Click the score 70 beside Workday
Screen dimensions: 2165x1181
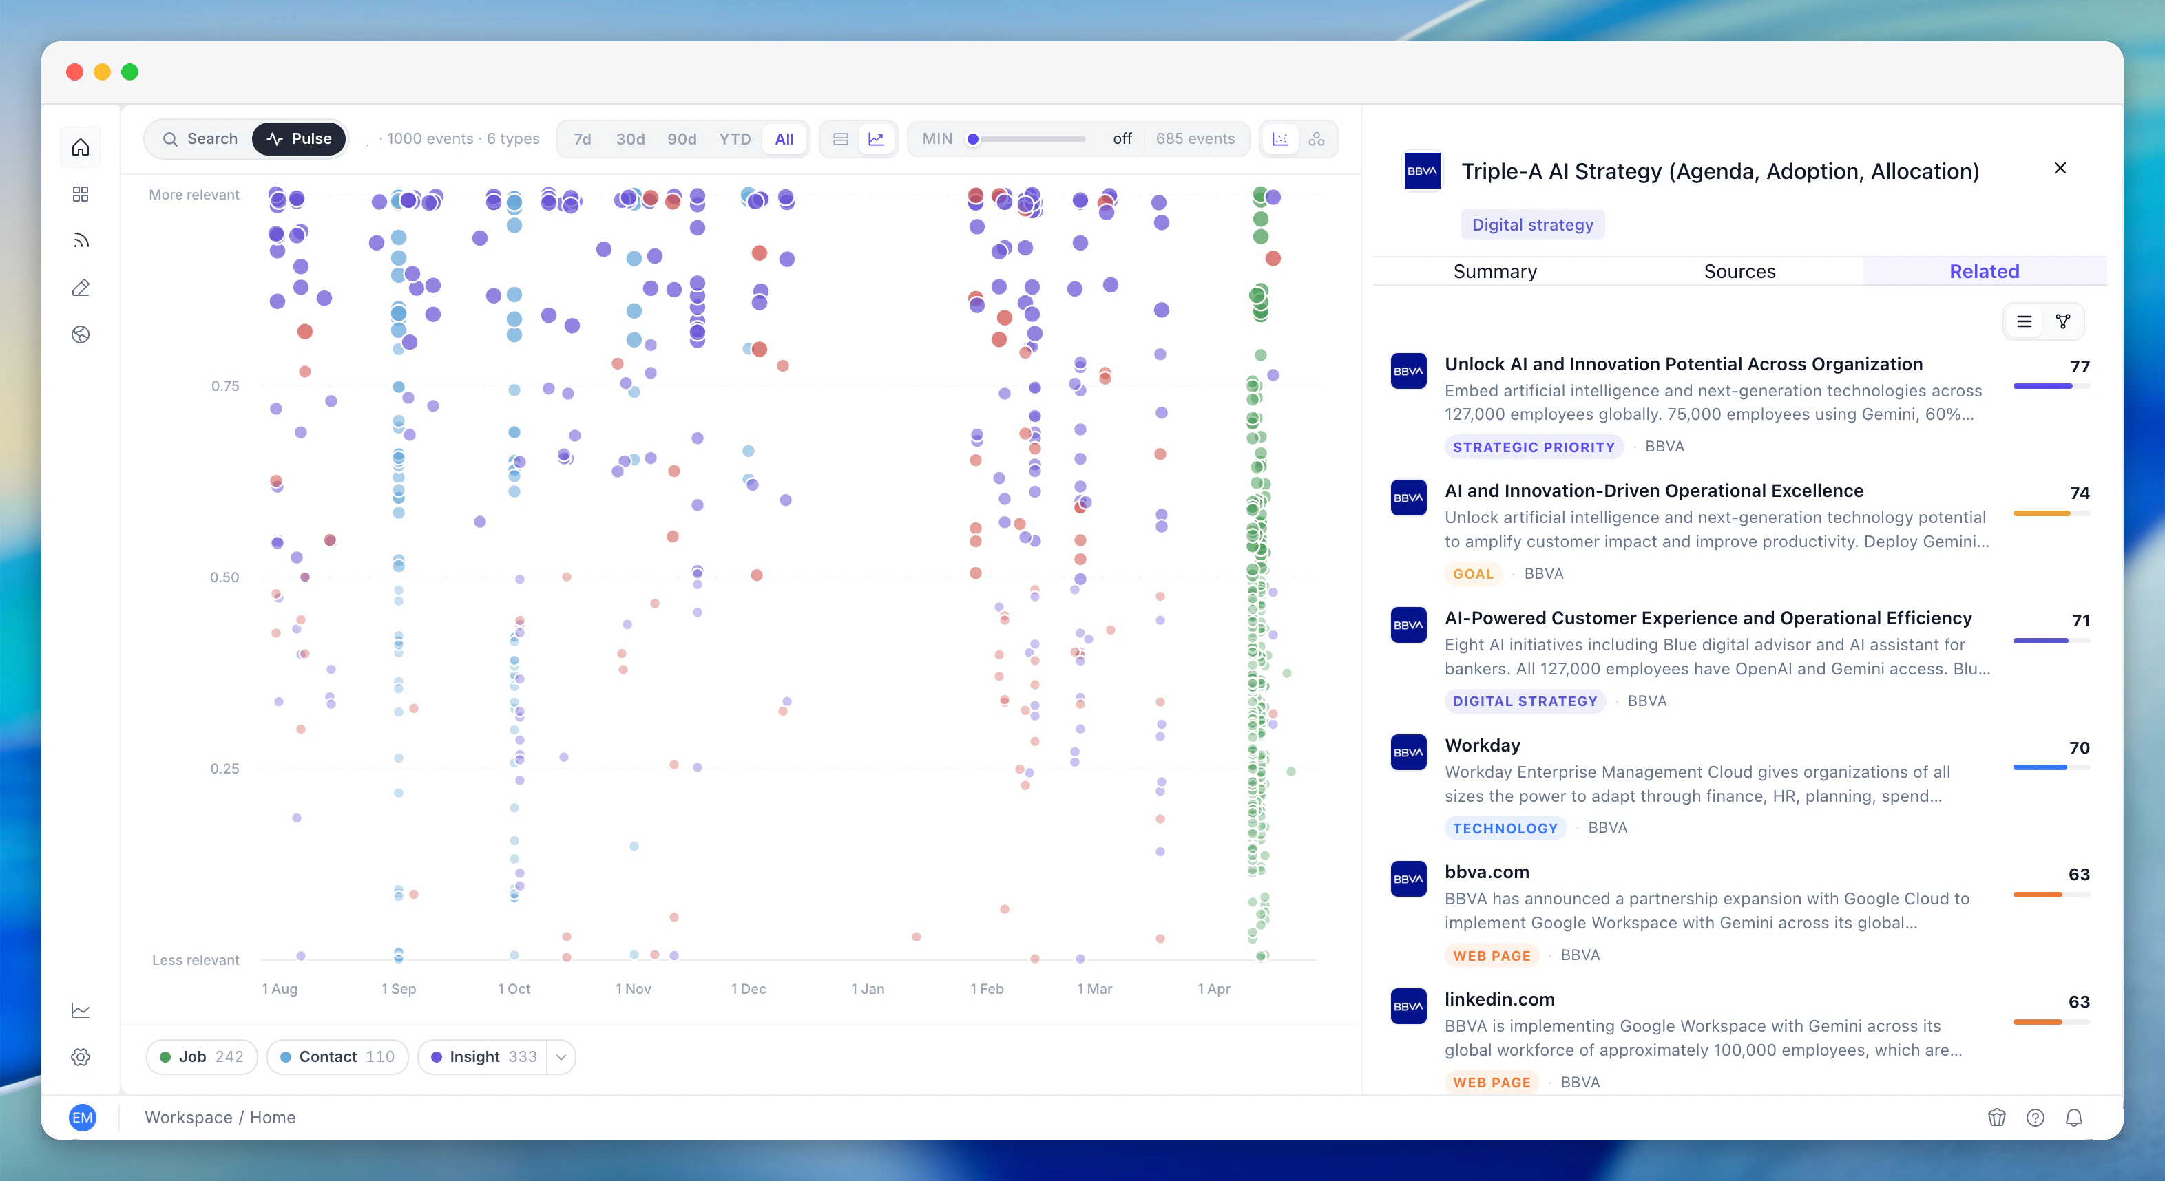2080,747
